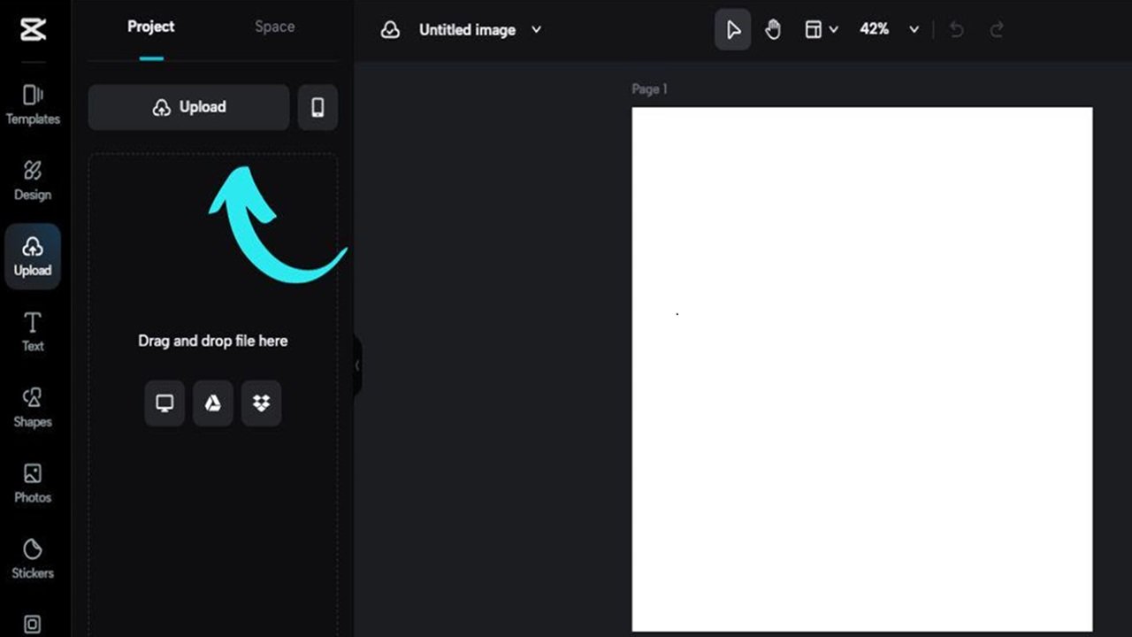Open the Design sidebar panel
Viewport: 1132px width, 637px height.
[33, 180]
